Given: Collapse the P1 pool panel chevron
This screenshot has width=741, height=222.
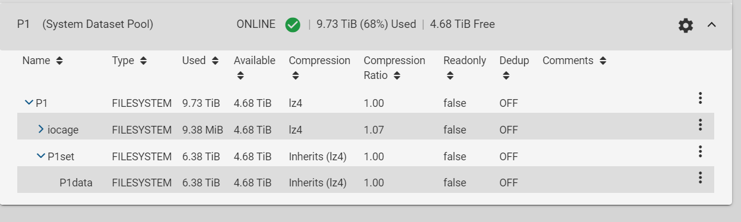Looking at the screenshot, I should pyautogui.click(x=711, y=25).
